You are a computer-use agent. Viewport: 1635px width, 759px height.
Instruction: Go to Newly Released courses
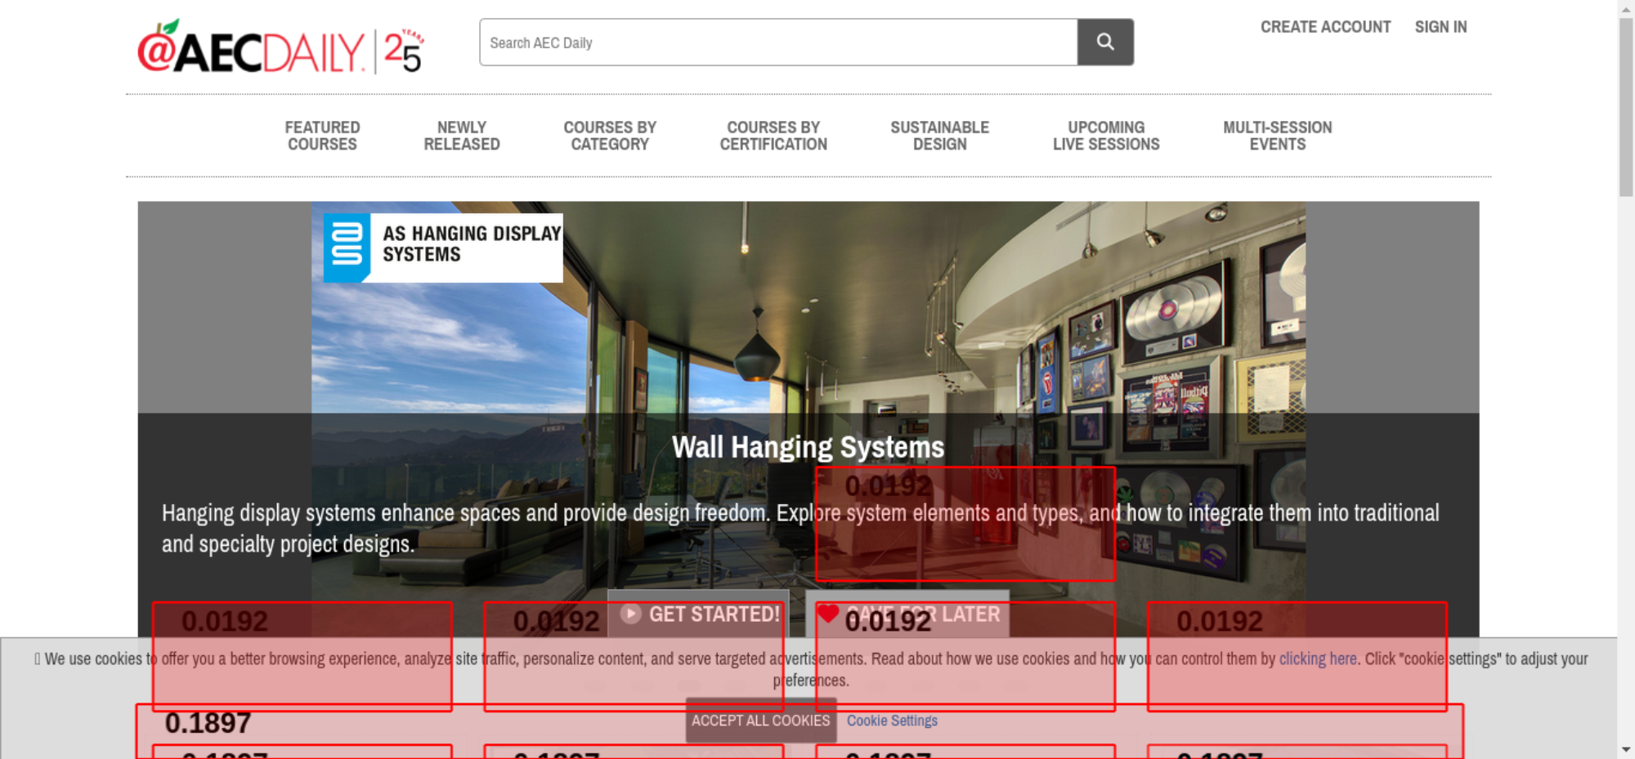pos(461,136)
